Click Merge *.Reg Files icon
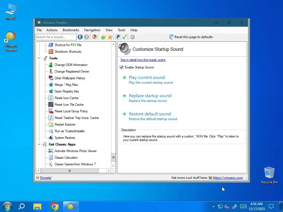Viewport: 283px width, 212px height. tap(51, 84)
